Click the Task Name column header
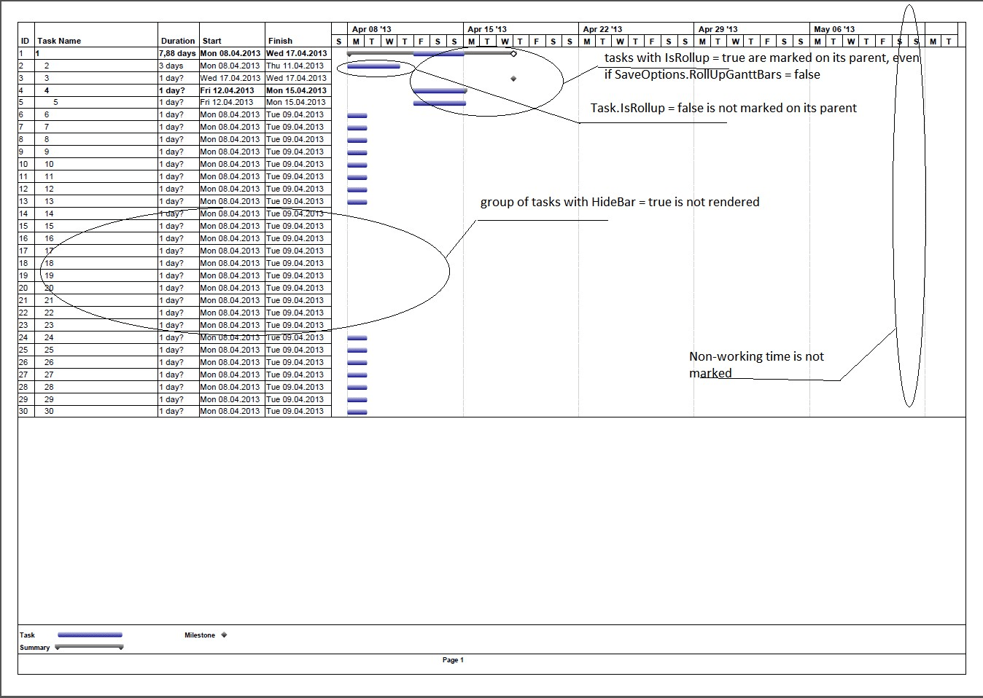 coord(59,41)
